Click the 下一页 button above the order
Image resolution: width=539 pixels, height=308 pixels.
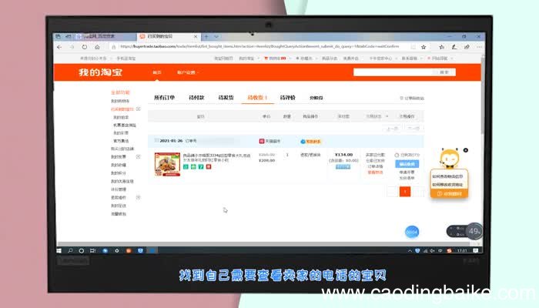coord(413,129)
